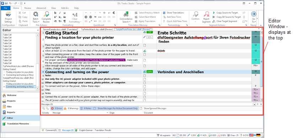Switch to the View ribbon tab
The height and width of the screenshot is (138, 293).
point(53,8)
